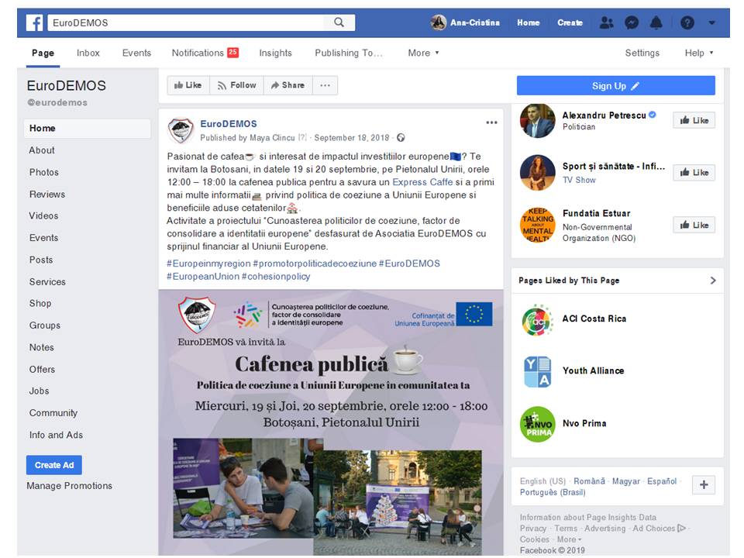Open the Help dropdown
The image size is (744, 558).
699,53
